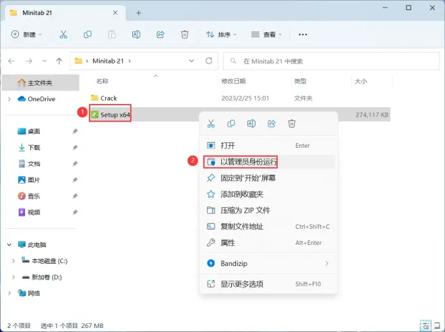
Task: Go up one folder level
Action: [59, 61]
